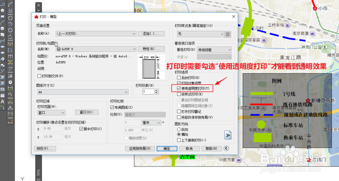Enable 将修改保存到布局 checkbox
This screenshot has width=339, height=181.
pos(179,117)
